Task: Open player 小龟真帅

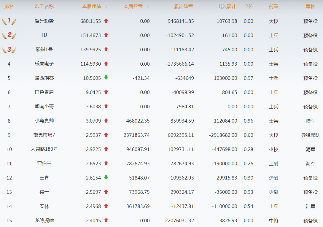Action: [44, 120]
